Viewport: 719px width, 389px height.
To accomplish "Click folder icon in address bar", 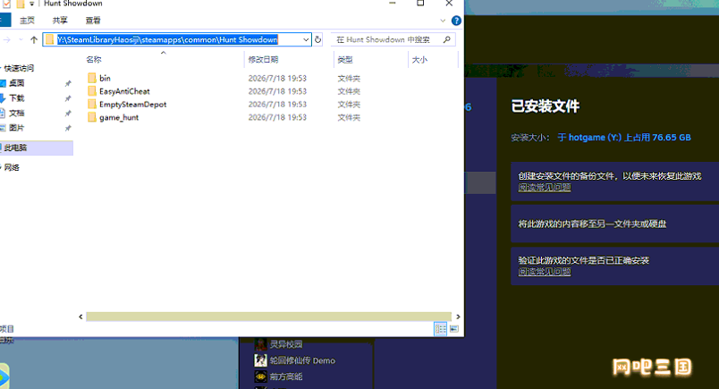I will 49,39.
